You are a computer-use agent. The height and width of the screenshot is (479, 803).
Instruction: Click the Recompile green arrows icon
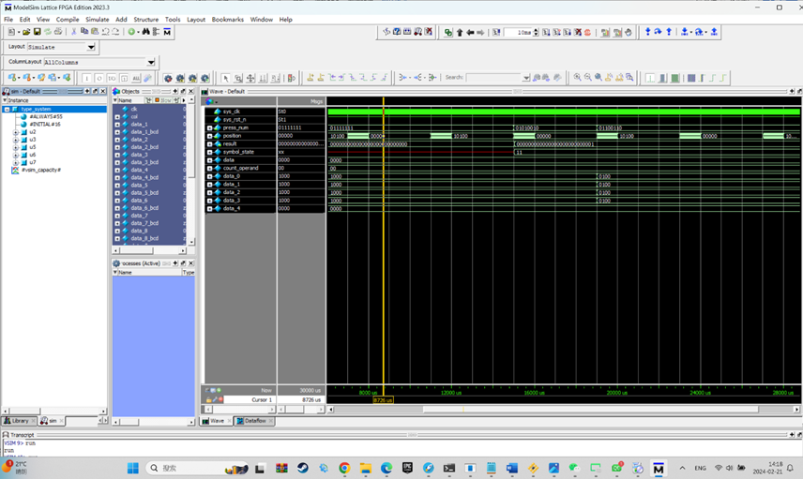click(47, 32)
